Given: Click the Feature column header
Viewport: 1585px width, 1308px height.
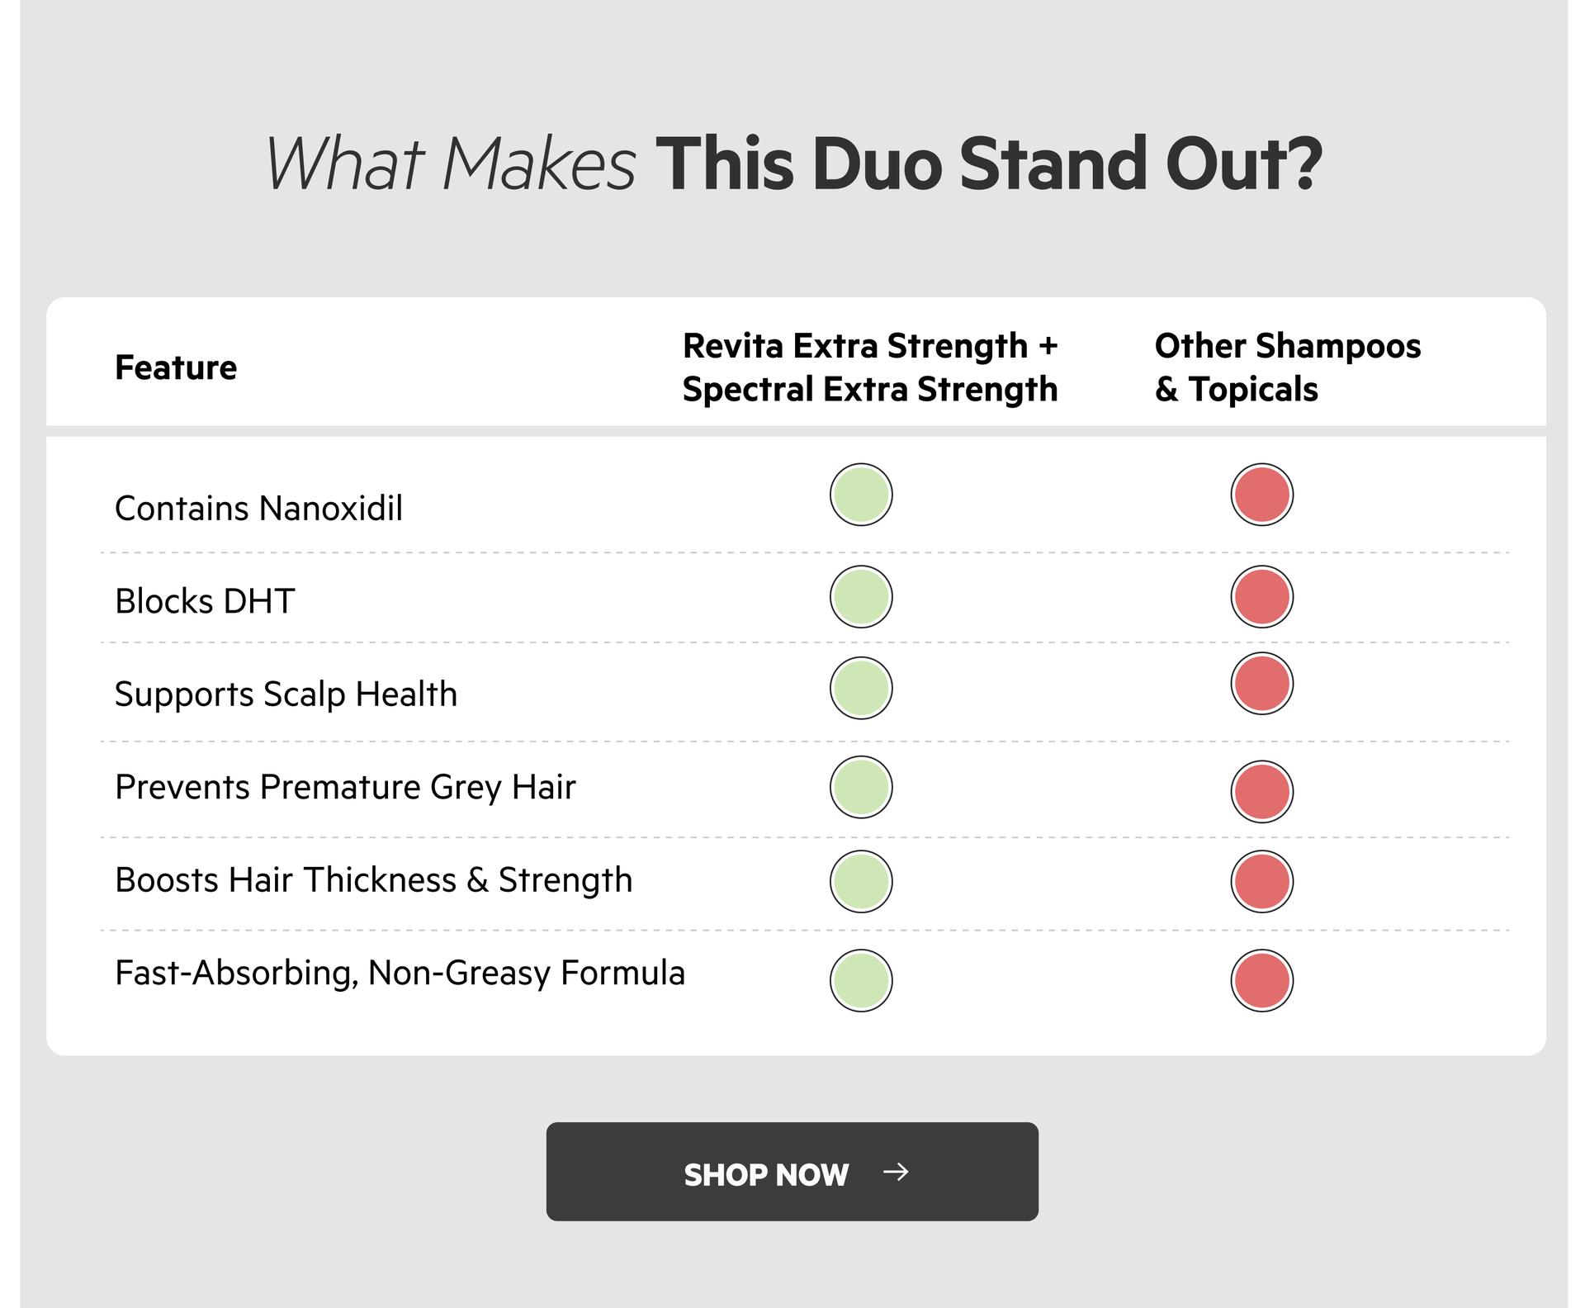Looking at the screenshot, I should point(176,367).
